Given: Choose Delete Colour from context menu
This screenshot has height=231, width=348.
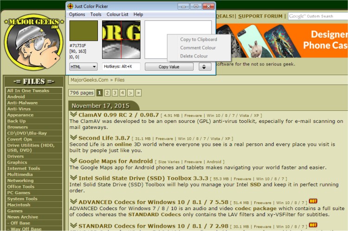Looking at the screenshot, I should click(x=194, y=56).
